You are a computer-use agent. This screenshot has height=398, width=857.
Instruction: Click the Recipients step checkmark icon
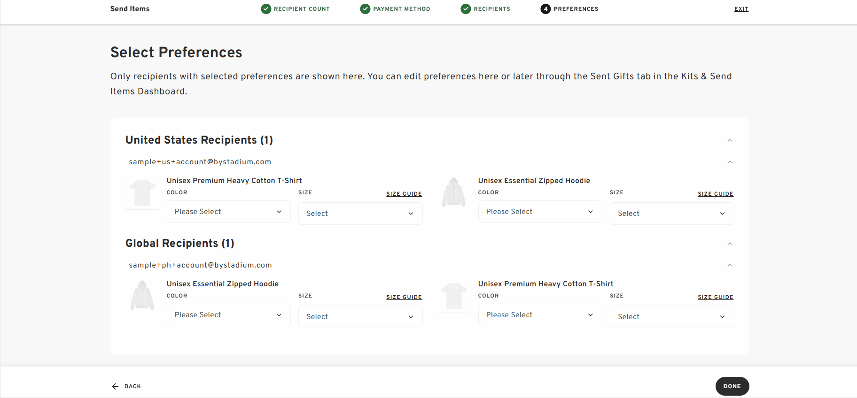[x=466, y=9]
